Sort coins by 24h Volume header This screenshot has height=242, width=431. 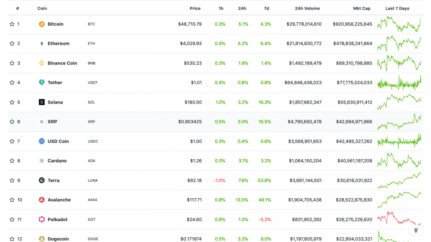(307, 8)
